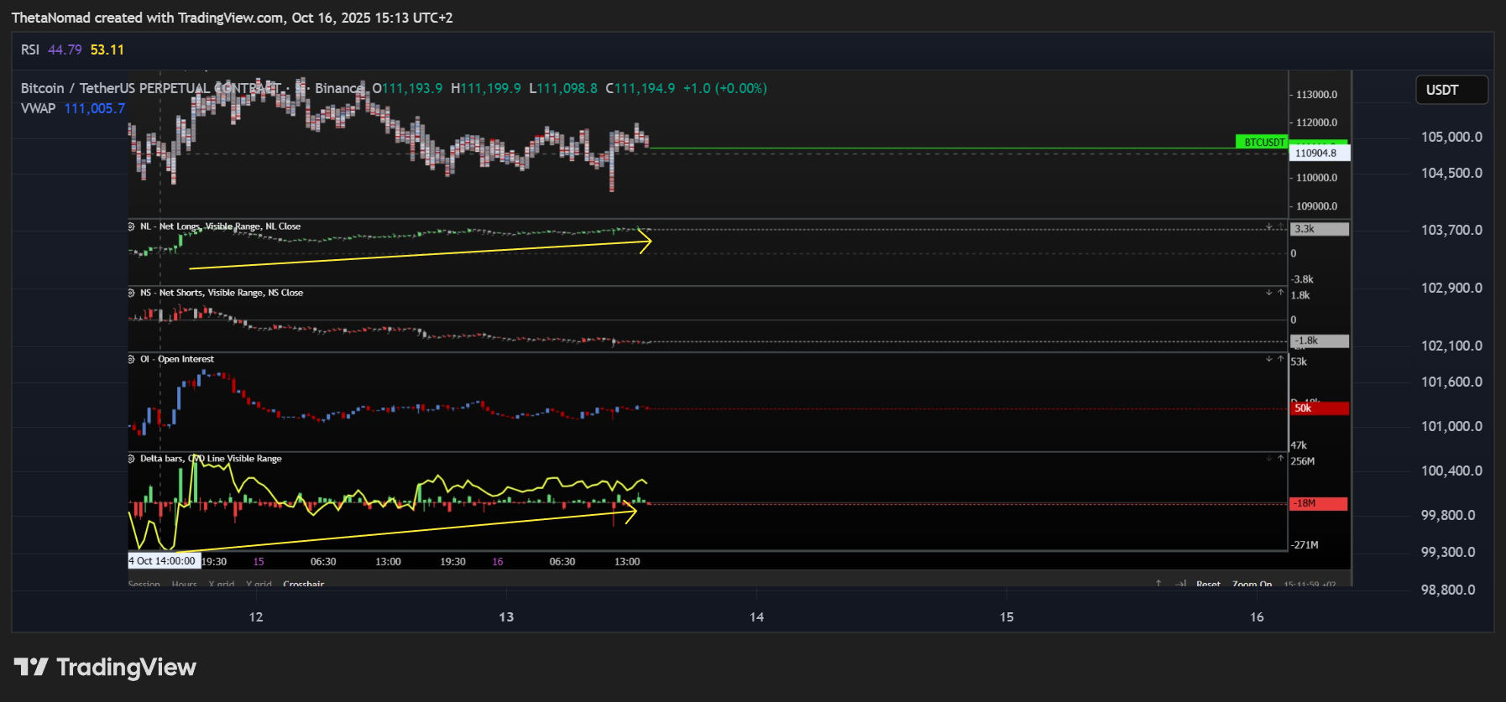Toggle the Y grid option
This screenshot has height=702, width=1506.
259,585
